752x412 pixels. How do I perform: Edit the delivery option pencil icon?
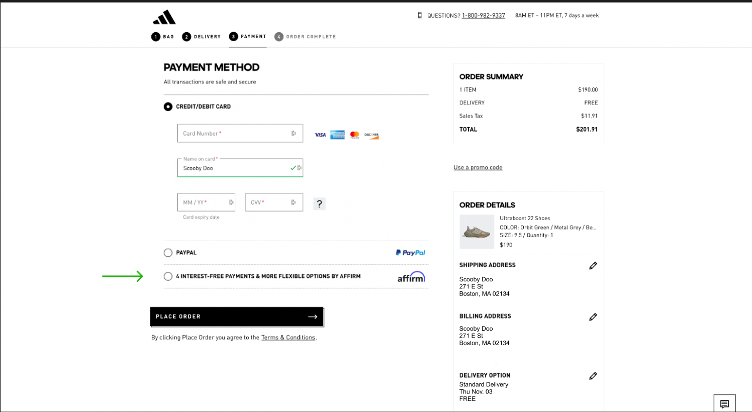pos(593,376)
